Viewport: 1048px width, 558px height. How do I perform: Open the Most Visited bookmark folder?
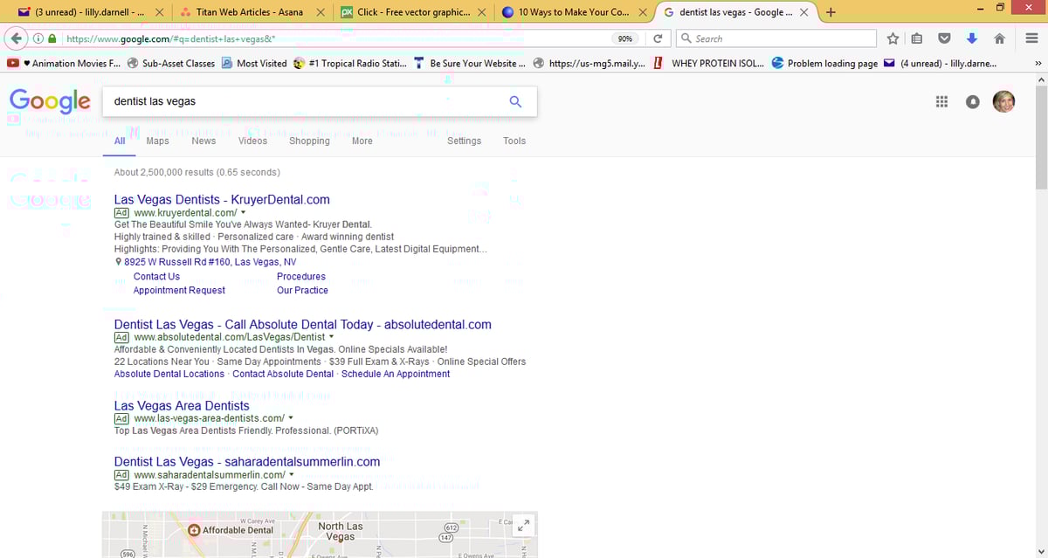[x=254, y=64]
